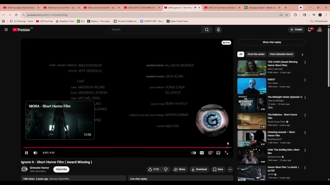This screenshot has height=185, width=330.
Task: Mute the Ignore It tab audio
Action: [x=195, y=7]
